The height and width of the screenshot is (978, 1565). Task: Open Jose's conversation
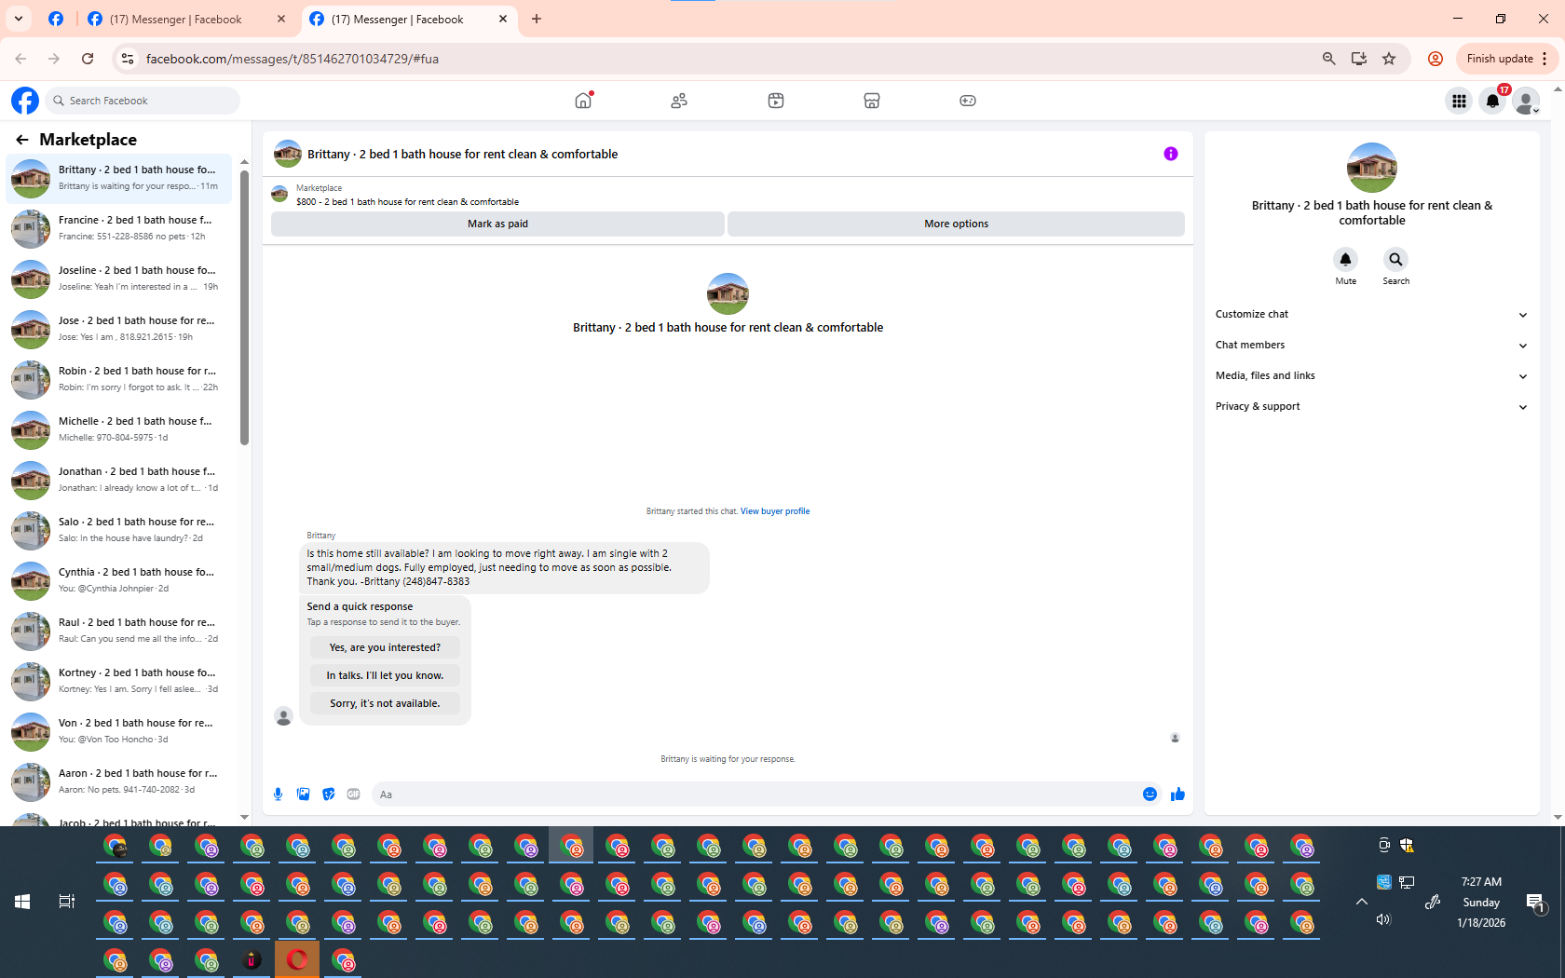click(119, 329)
